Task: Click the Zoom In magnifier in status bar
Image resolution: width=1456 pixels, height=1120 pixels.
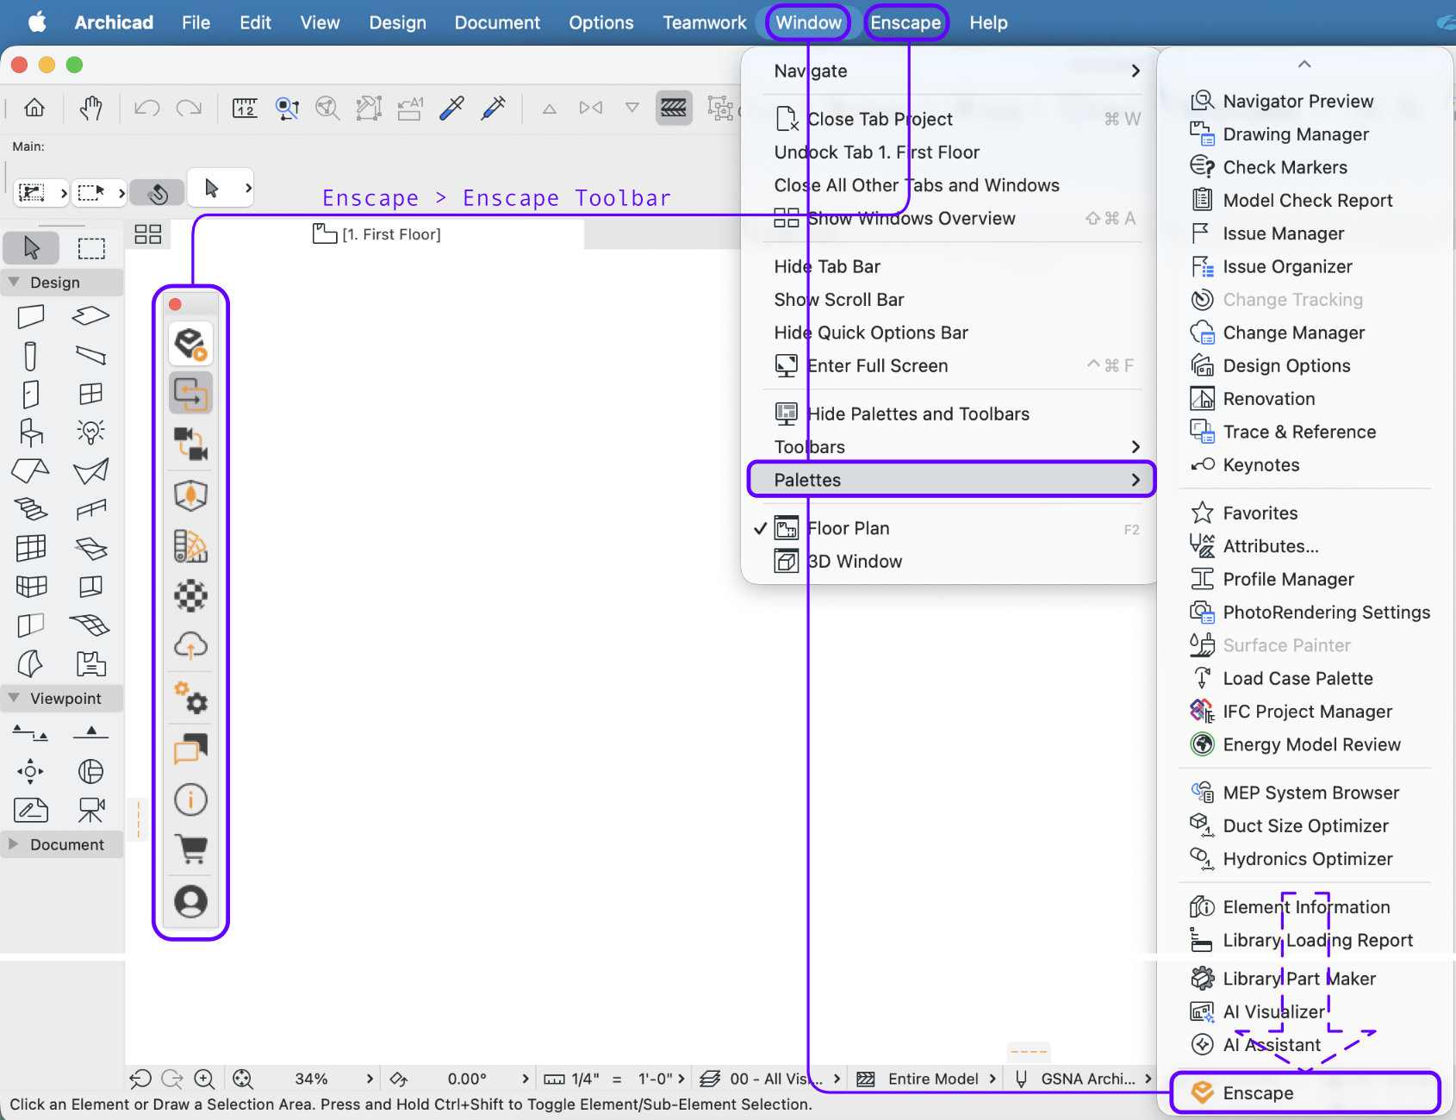Action: coord(204,1079)
